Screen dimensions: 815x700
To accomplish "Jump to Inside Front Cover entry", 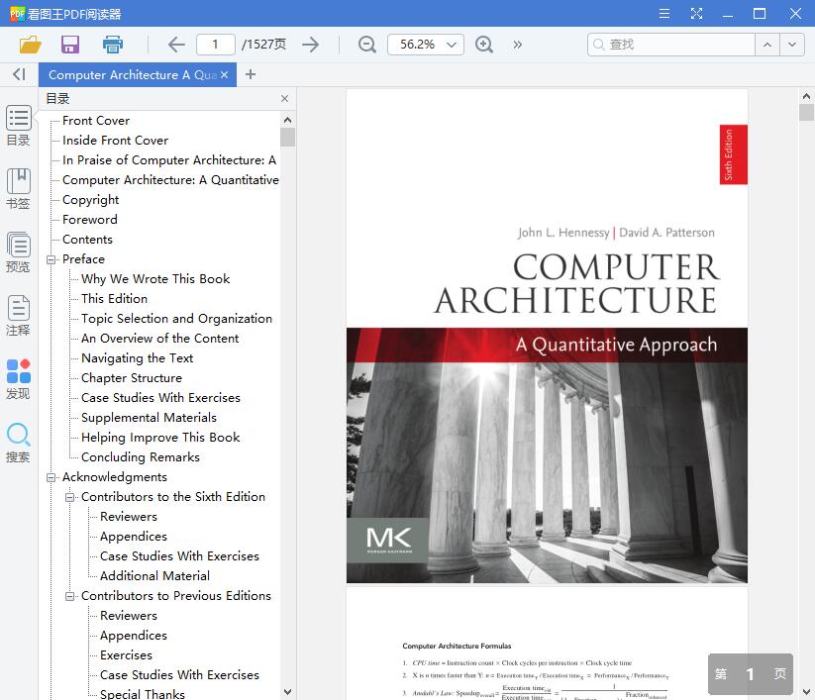I will pyautogui.click(x=115, y=141).
